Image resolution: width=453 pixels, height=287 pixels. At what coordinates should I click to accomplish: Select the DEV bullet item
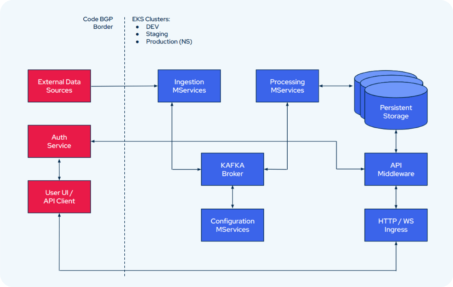tap(152, 27)
